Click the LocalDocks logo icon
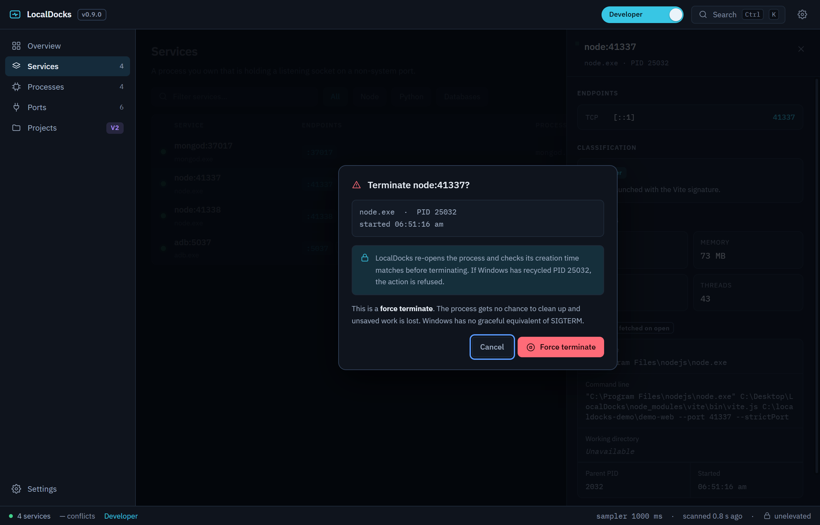This screenshot has height=525, width=820. point(15,14)
